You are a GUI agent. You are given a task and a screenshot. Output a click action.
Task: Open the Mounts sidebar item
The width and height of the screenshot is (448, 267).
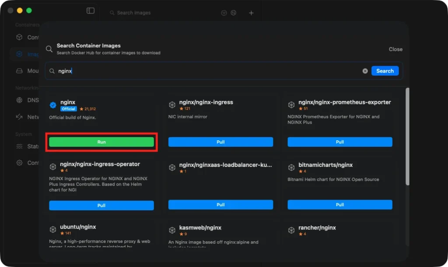pyautogui.click(x=27, y=71)
